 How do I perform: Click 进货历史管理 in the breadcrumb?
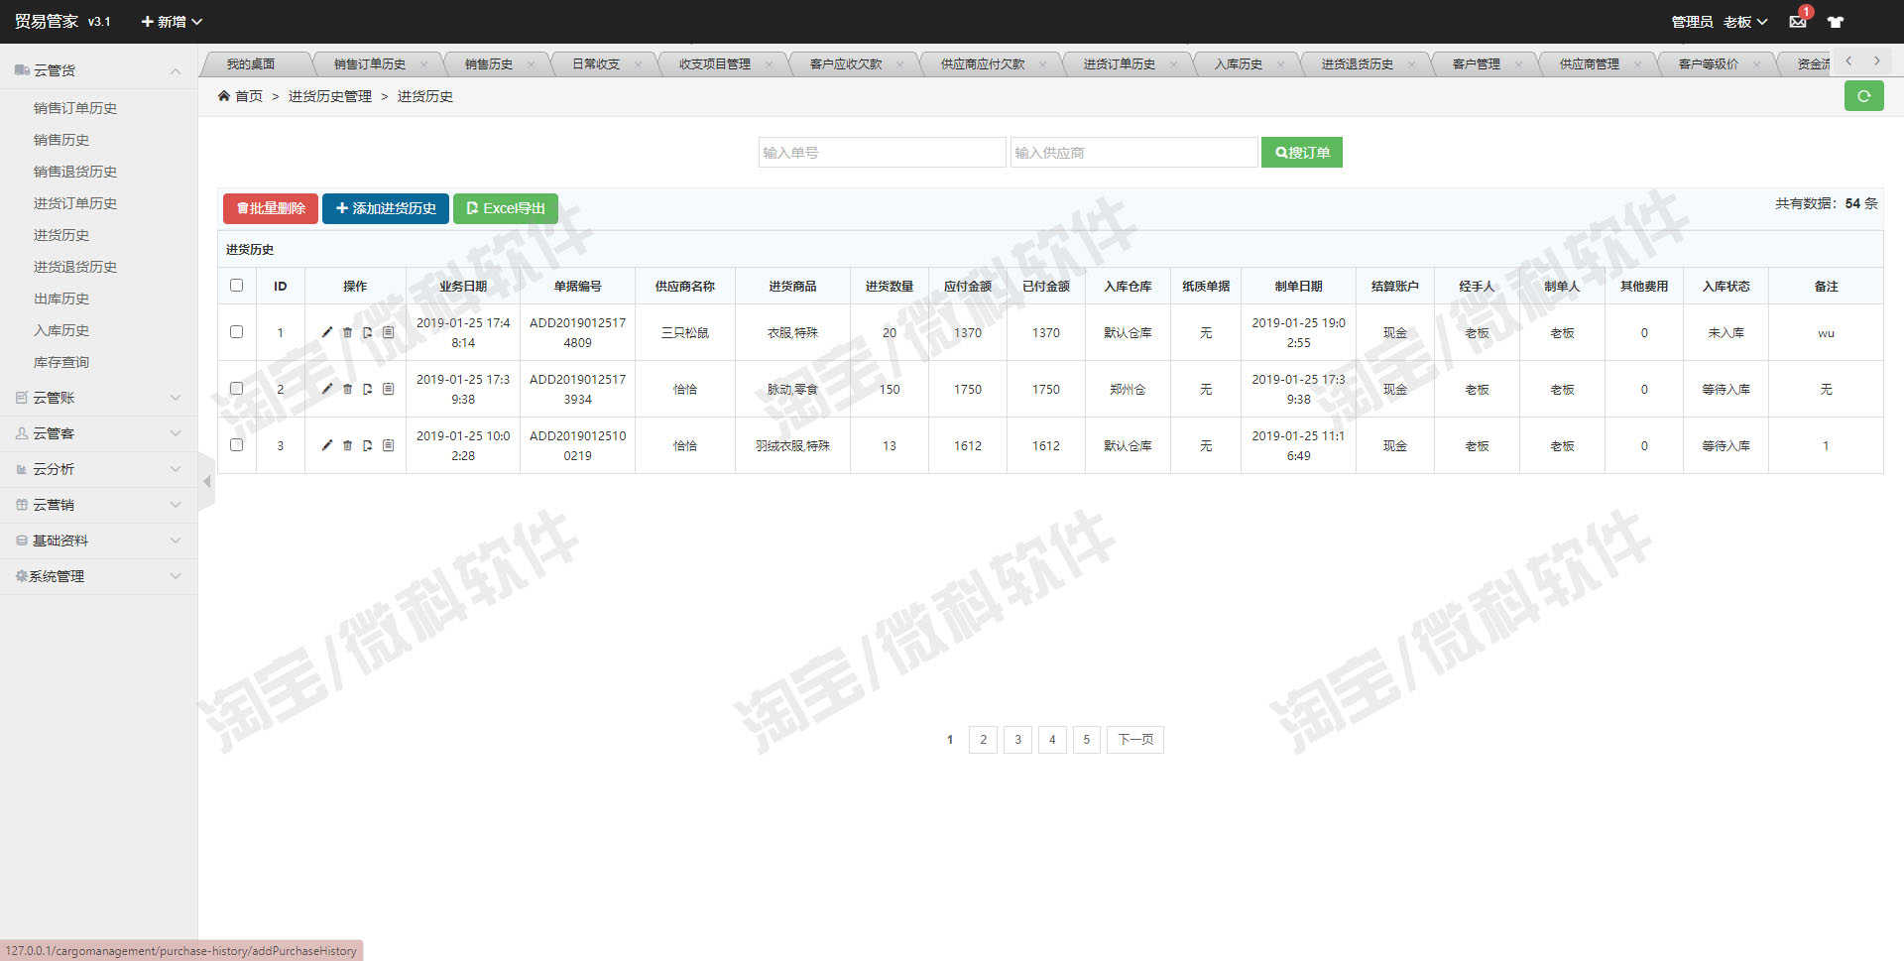pyautogui.click(x=330, y=96)
